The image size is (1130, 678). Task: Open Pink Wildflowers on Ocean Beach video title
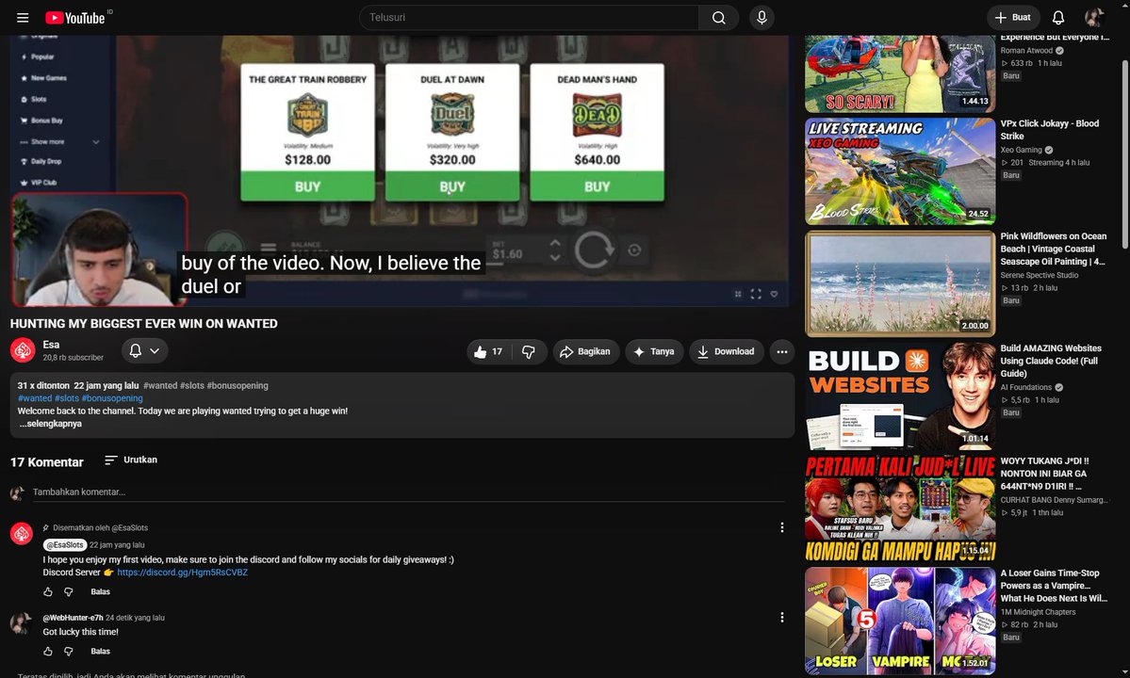(x=1054, y=249)
